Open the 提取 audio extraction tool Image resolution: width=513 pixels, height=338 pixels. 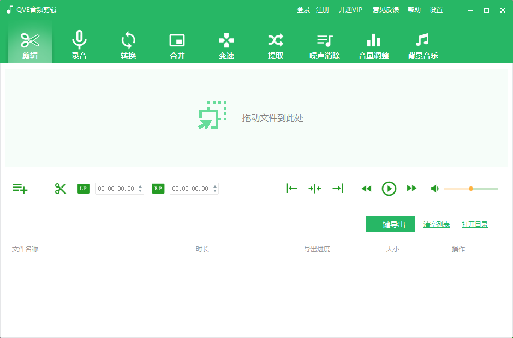point(275,45)
